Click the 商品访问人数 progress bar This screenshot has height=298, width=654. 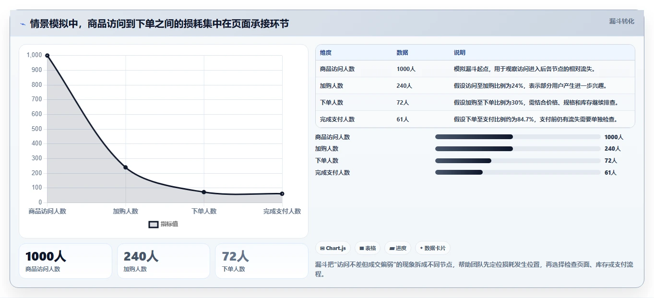tap(518, 137)
